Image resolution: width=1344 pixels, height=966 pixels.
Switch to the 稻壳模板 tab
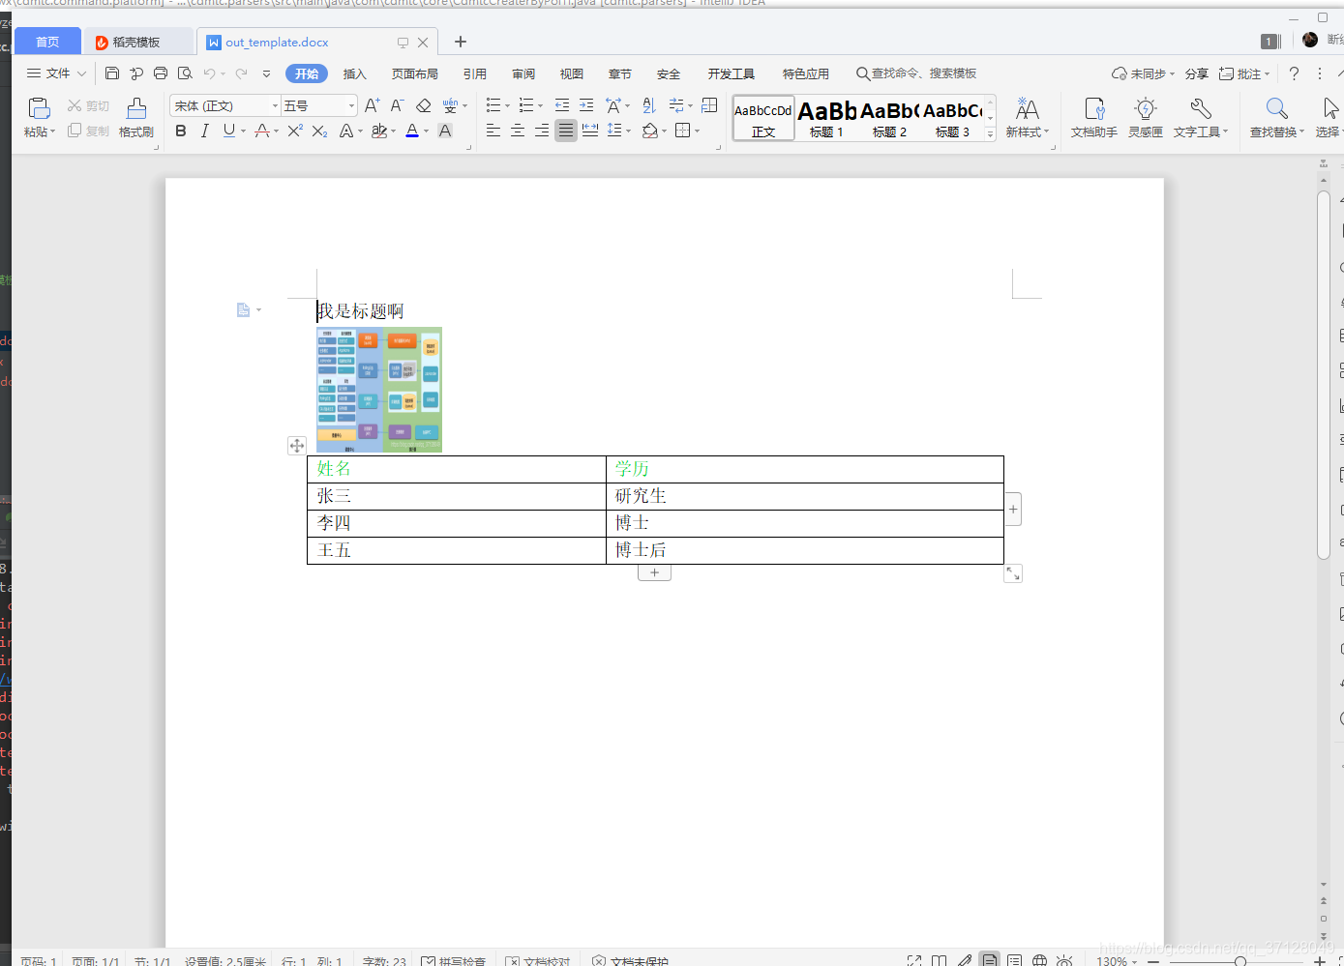136,42
